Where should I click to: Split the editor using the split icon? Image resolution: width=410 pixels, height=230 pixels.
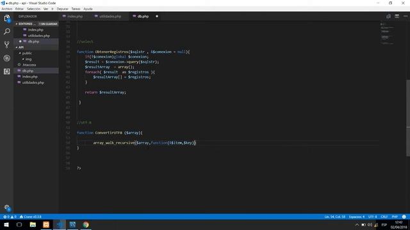coord(397,16)
